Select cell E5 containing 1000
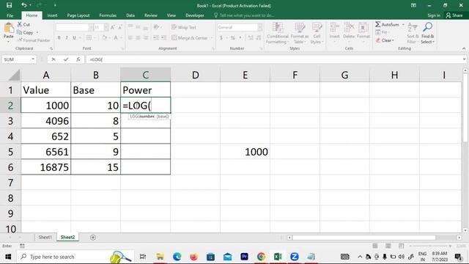469x264 pixels. pyautogui.click(x=245, y=152)
